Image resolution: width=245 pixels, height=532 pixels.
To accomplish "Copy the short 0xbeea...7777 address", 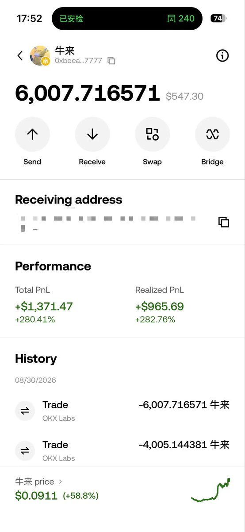I will [111, 61].
